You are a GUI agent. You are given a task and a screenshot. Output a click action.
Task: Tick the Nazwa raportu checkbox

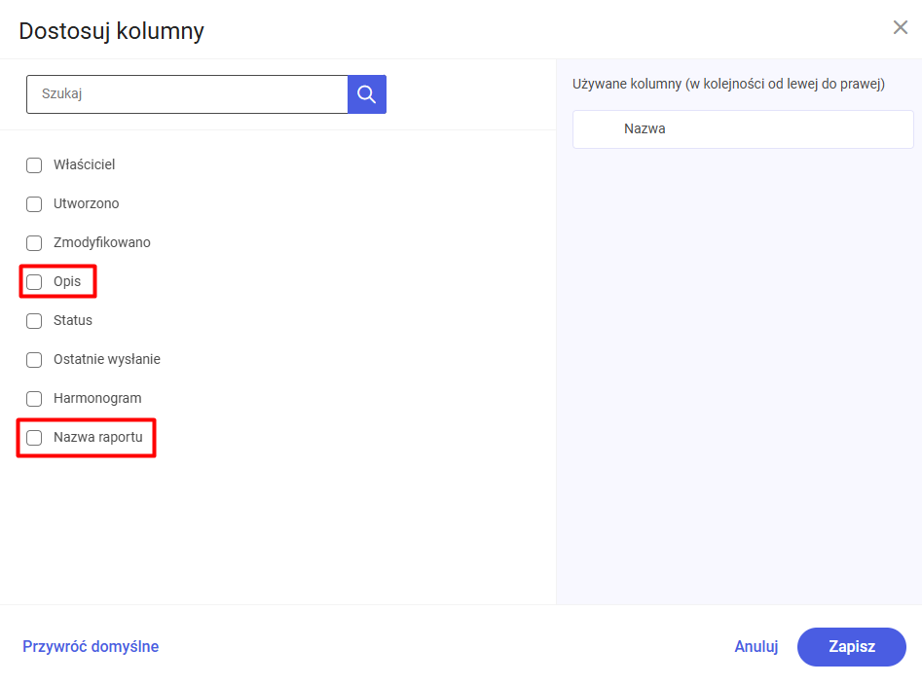coord(34,438)
